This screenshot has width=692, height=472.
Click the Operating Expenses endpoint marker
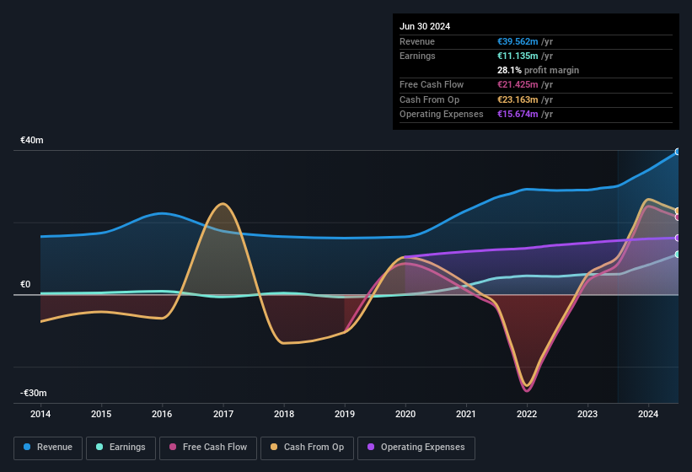[x=678, y=238]
